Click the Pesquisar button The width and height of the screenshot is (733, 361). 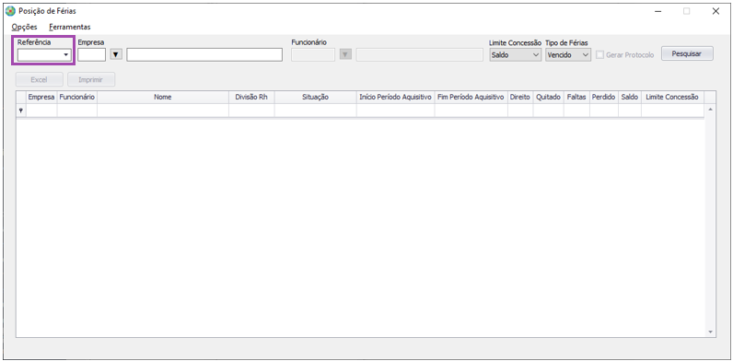tap(687, 53)
